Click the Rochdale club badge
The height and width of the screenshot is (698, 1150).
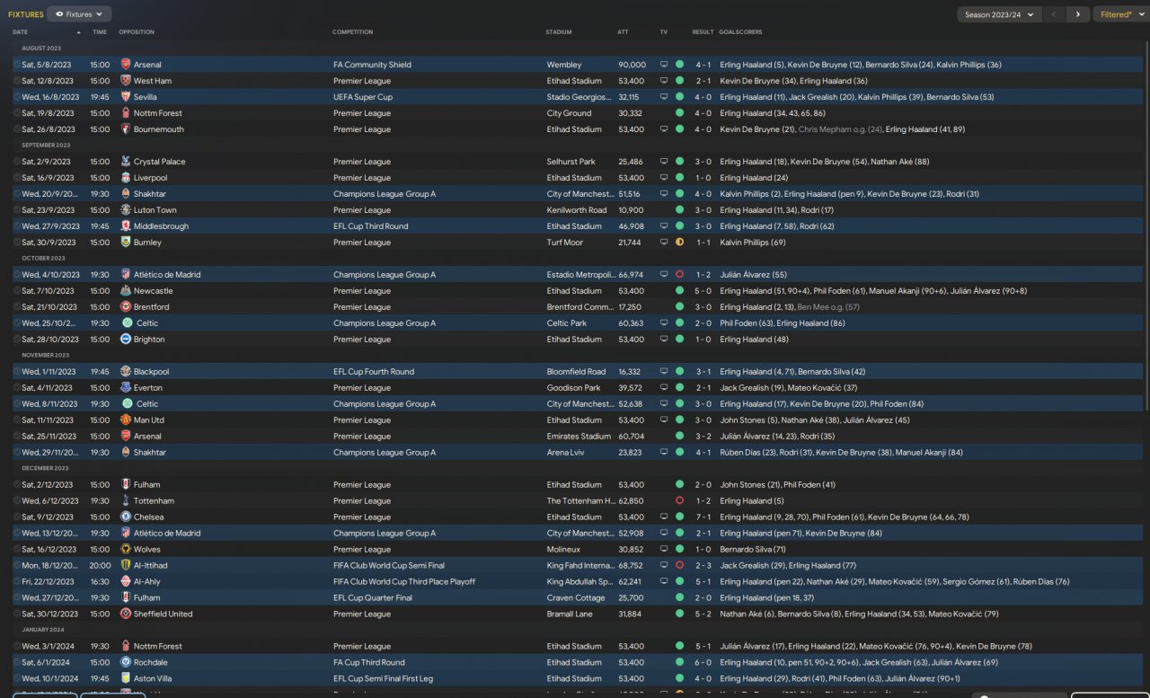click(x=126, y=663)
